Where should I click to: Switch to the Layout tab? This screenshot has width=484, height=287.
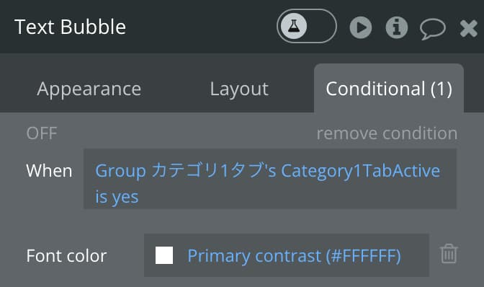[x=239, y=89]
